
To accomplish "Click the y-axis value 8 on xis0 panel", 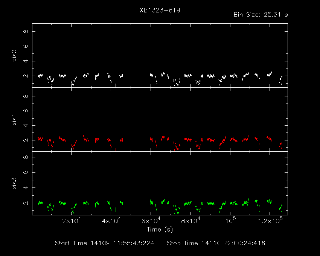I will click(x=26, y=32).
